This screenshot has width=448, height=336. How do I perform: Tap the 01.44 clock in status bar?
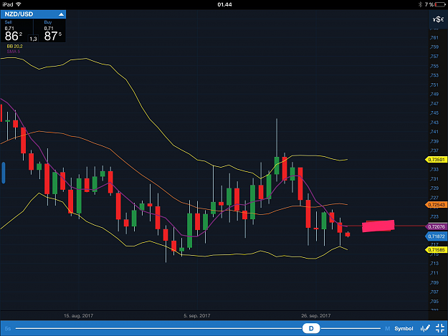click(224, 4)
